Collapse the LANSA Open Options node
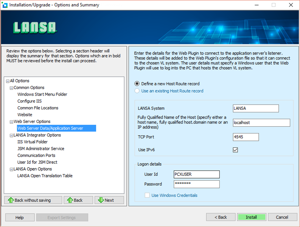The height and width of the screenshot is (227, 300). (11, 169)
